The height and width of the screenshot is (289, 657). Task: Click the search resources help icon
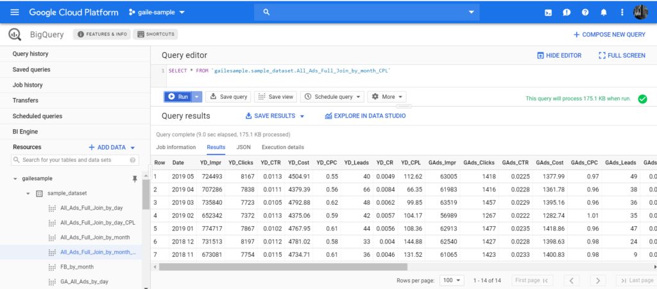(133, 160)
